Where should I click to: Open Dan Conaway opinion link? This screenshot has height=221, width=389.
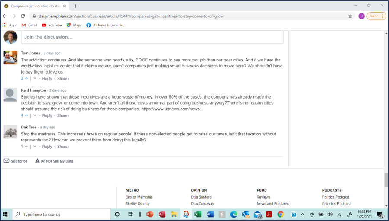click(x=202, y=203)
